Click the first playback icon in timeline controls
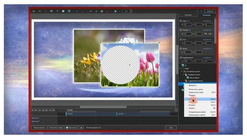 32,110
